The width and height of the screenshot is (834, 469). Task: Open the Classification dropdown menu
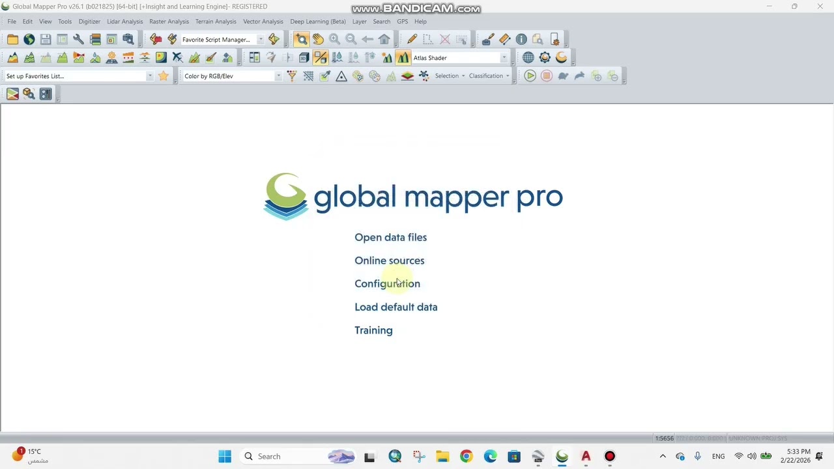pyautogui.click(x=489, y=76)
